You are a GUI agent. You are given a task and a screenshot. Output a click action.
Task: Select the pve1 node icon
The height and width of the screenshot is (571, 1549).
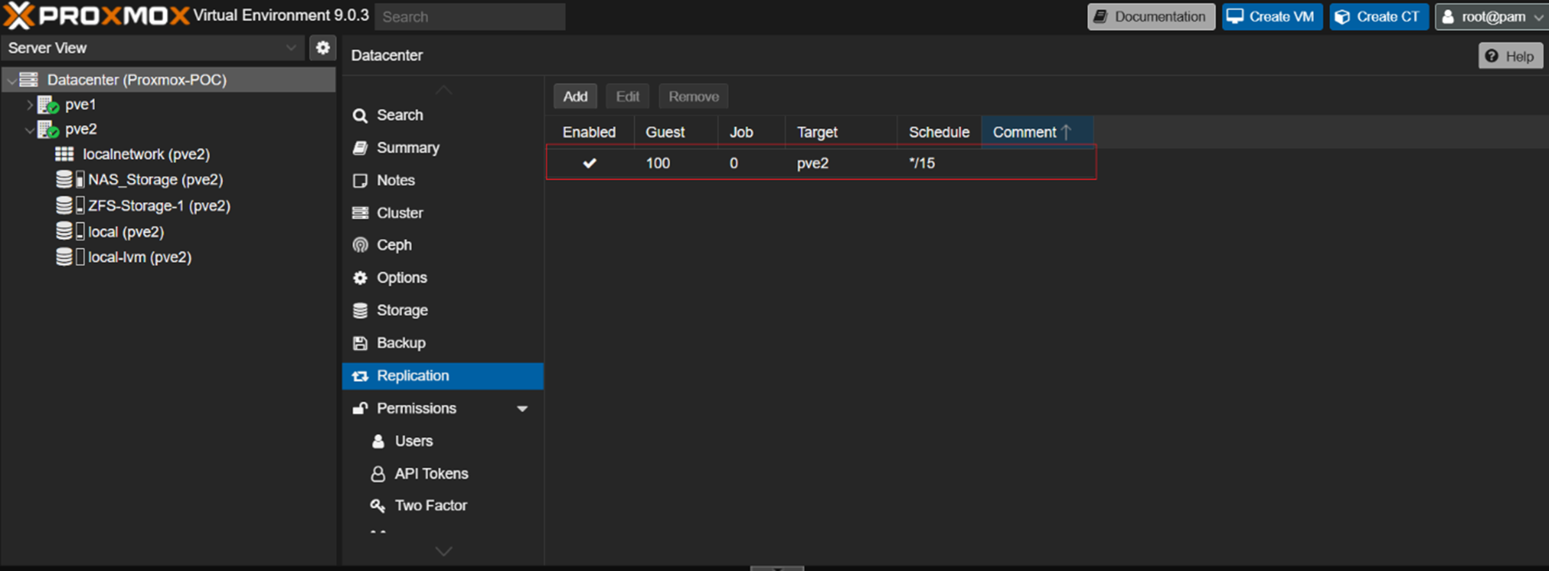(49, 105)
